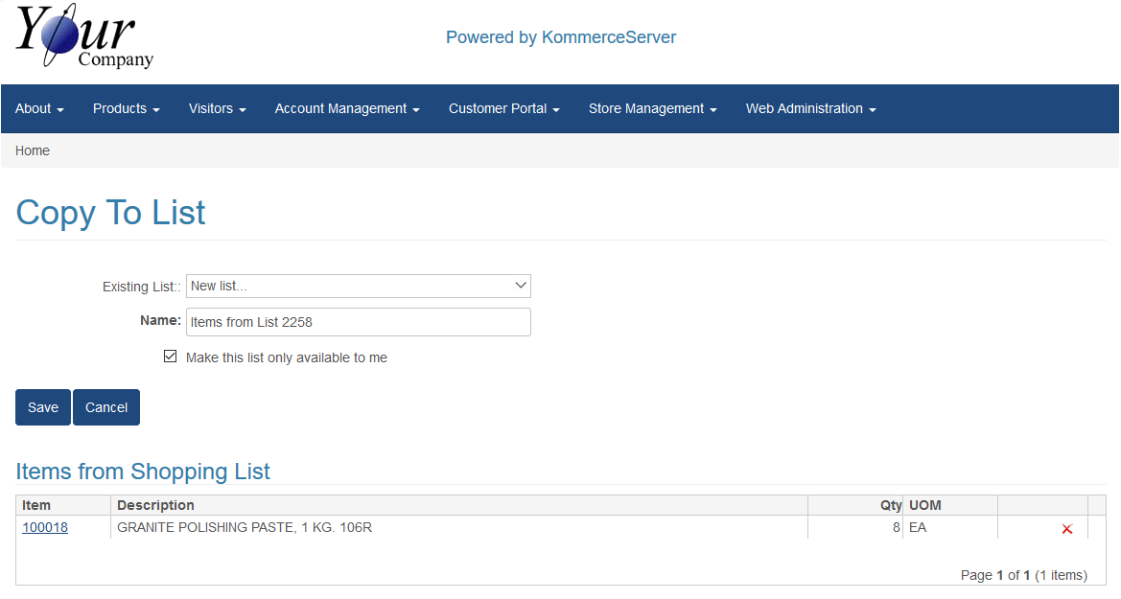Open item number 100018 link
Viewport: 1121px width, 599px height.
click(x=45, y=527)
